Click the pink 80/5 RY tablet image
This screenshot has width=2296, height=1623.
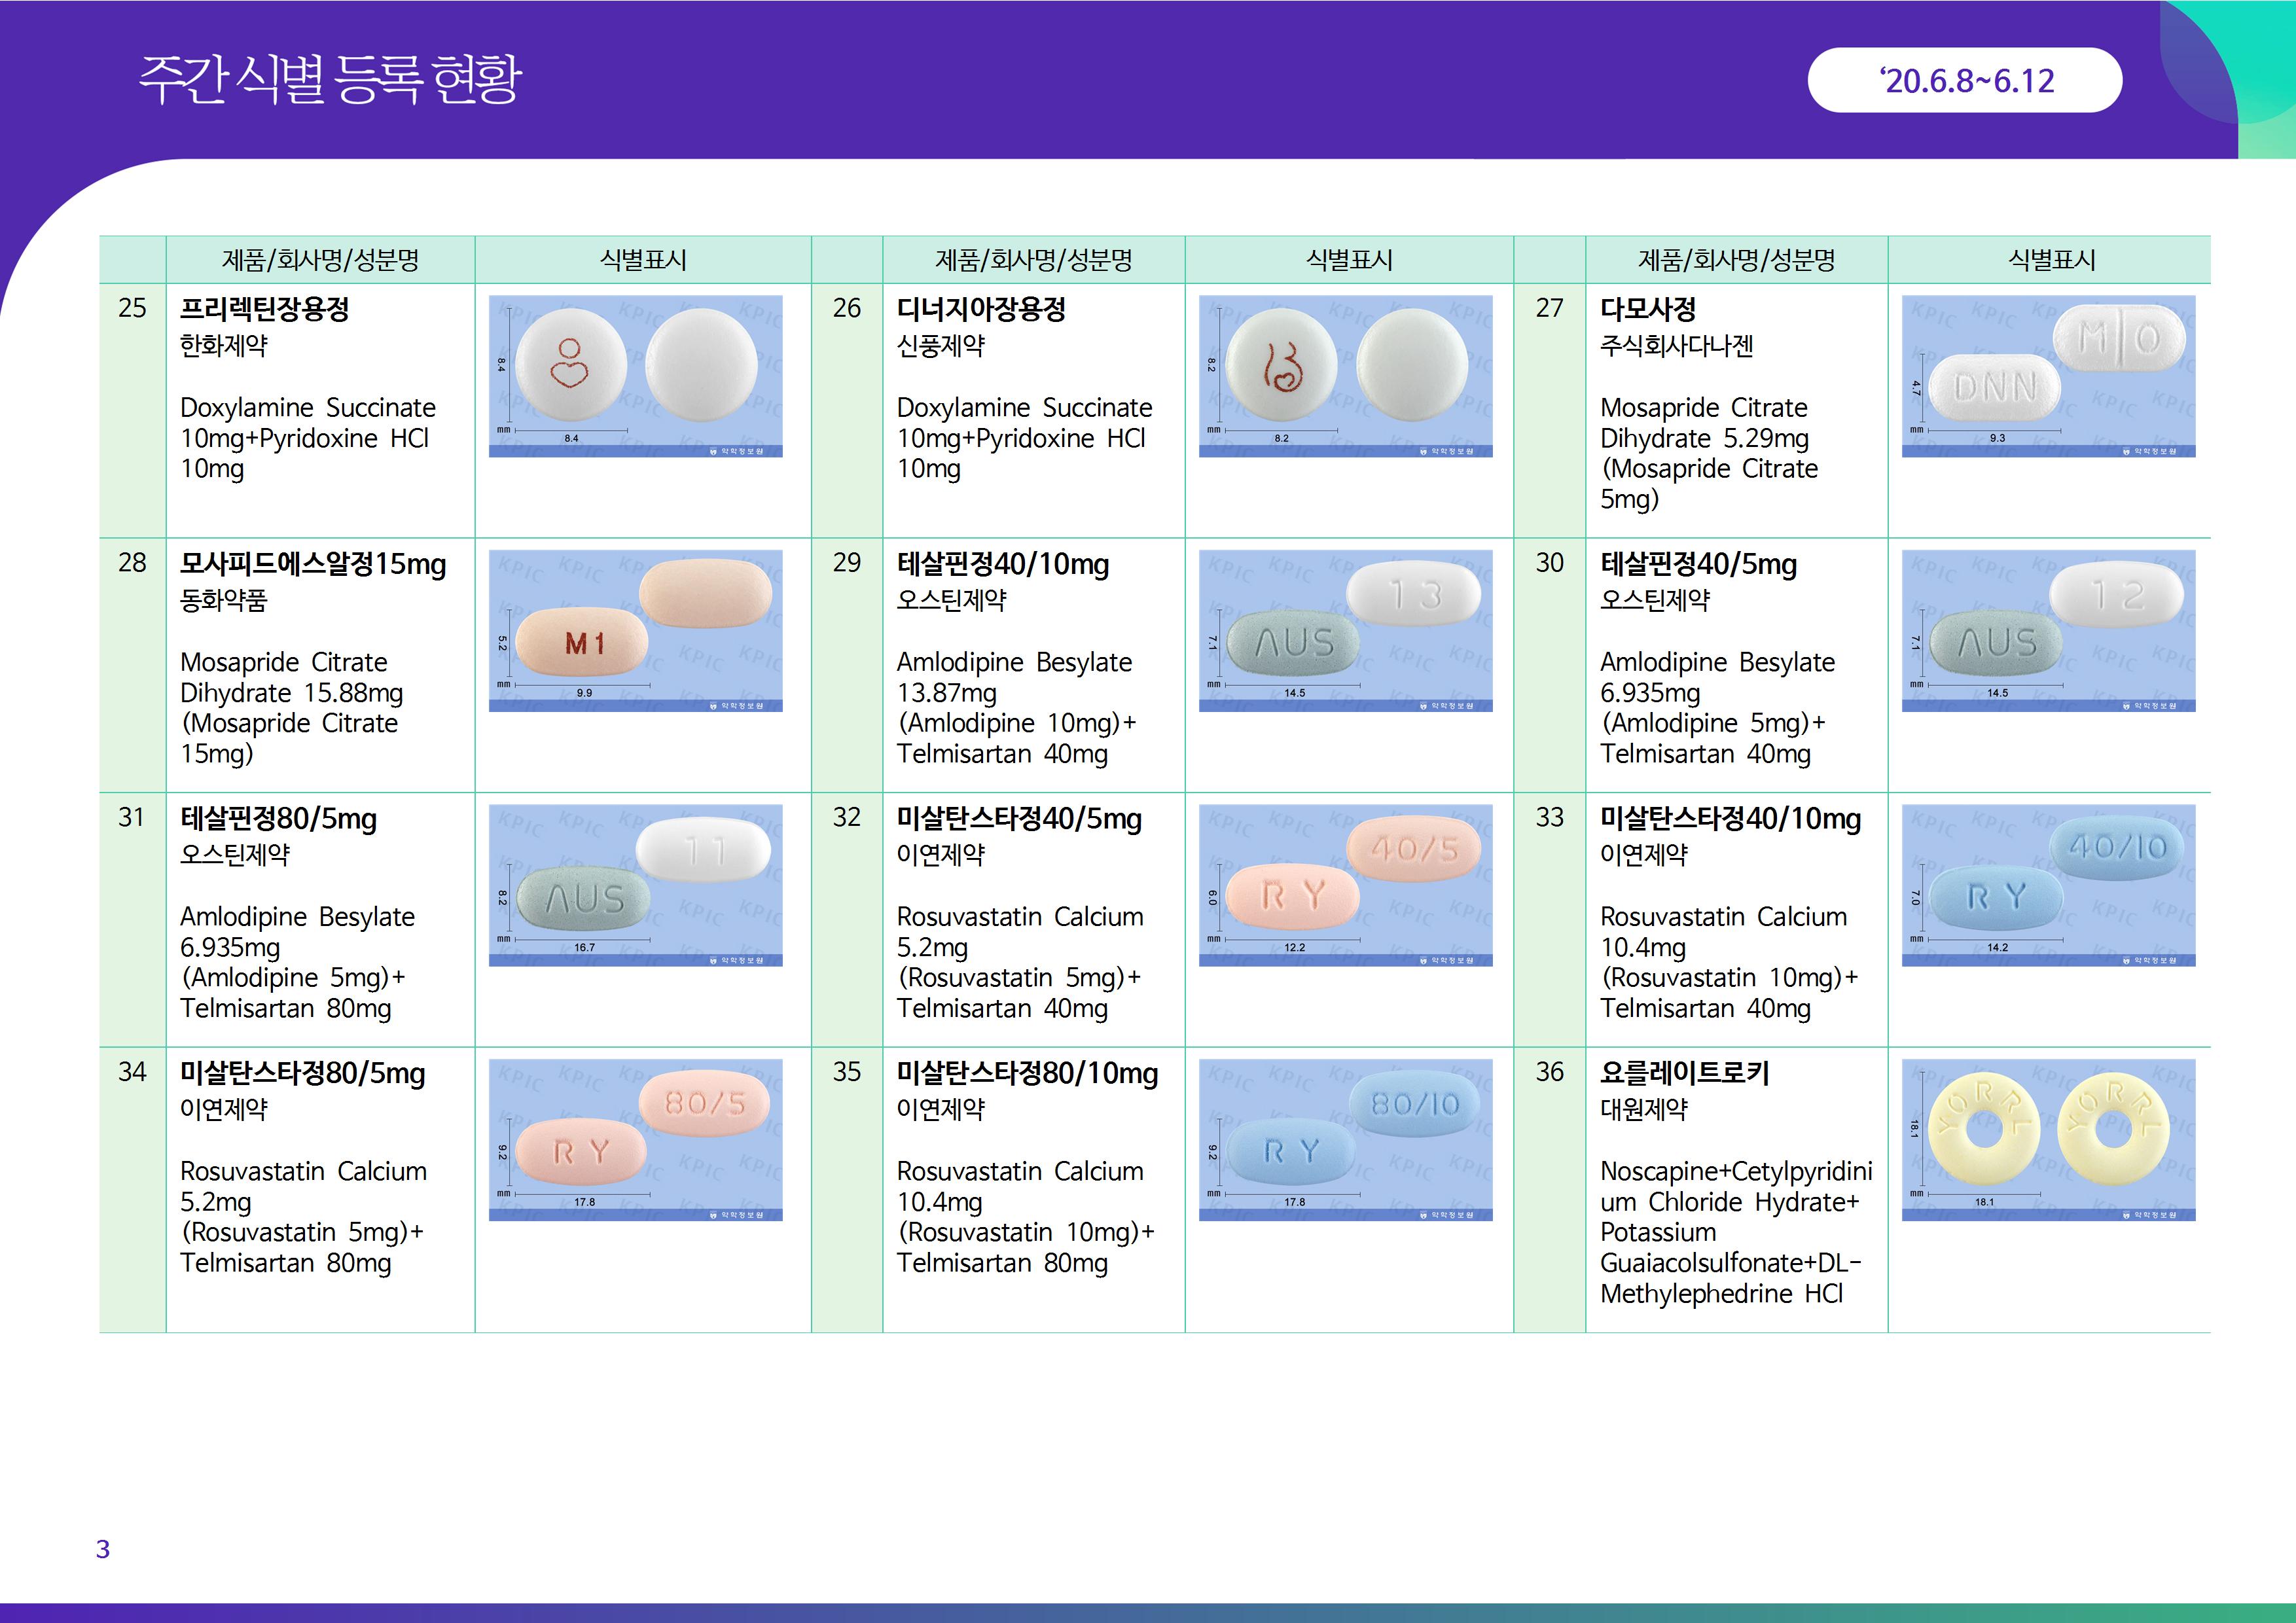pyautogui.click(x=635, y=1139)
